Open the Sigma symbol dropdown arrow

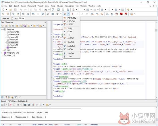(x=112, y=10)
